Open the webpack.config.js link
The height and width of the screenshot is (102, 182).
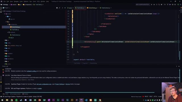pyautogui.click(x=32, y=71)
